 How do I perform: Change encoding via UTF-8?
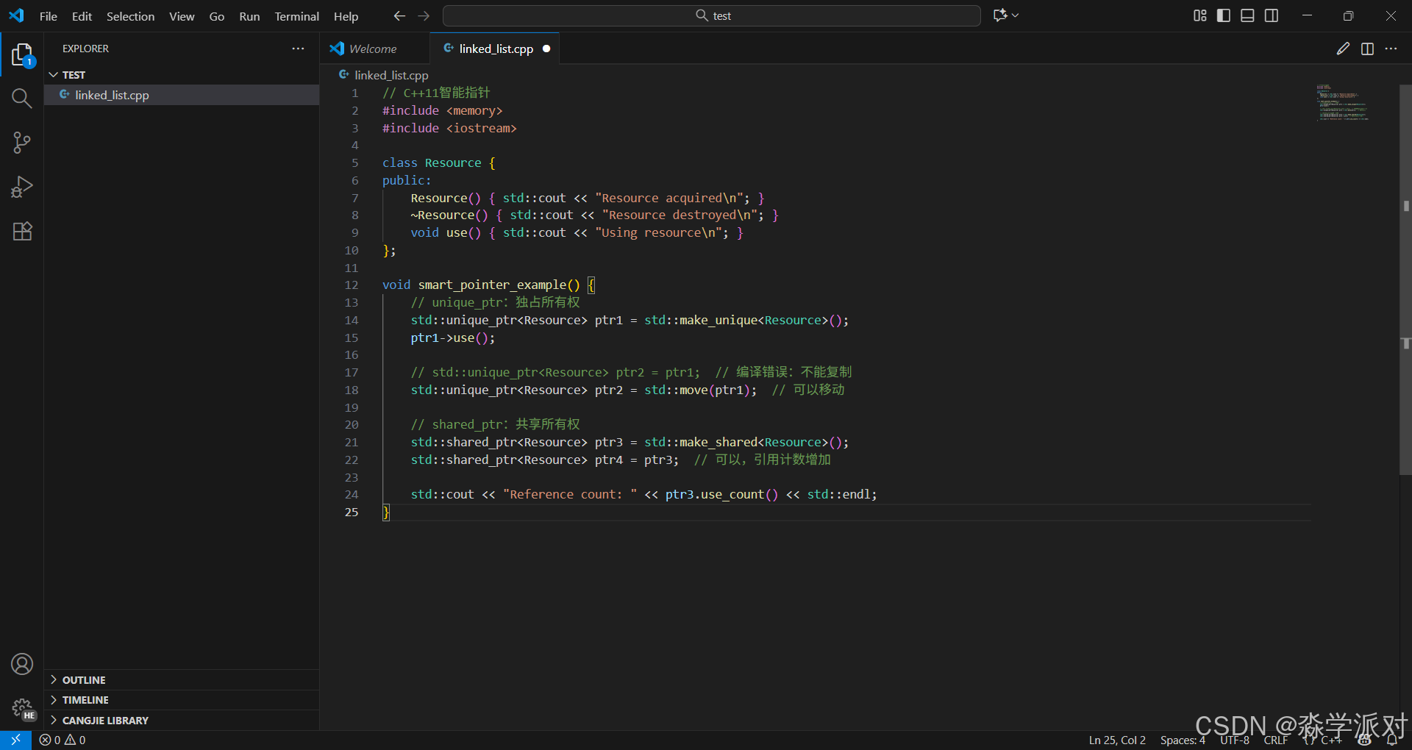(1235, 740)
